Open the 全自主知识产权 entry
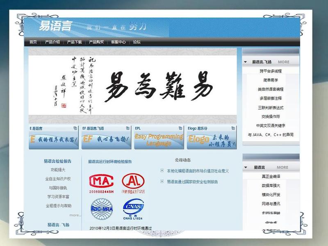328x246 pixels. point(58,179)
